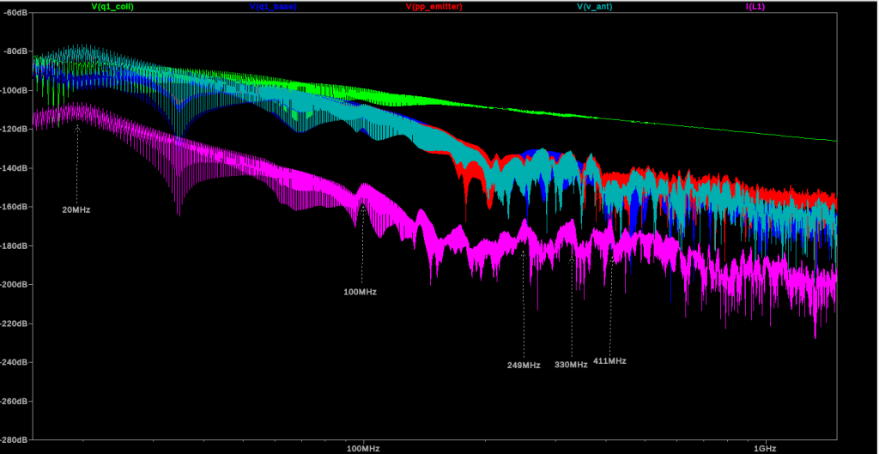
Task: Click the 411MHz annotation label
Action: click(609, 361)
